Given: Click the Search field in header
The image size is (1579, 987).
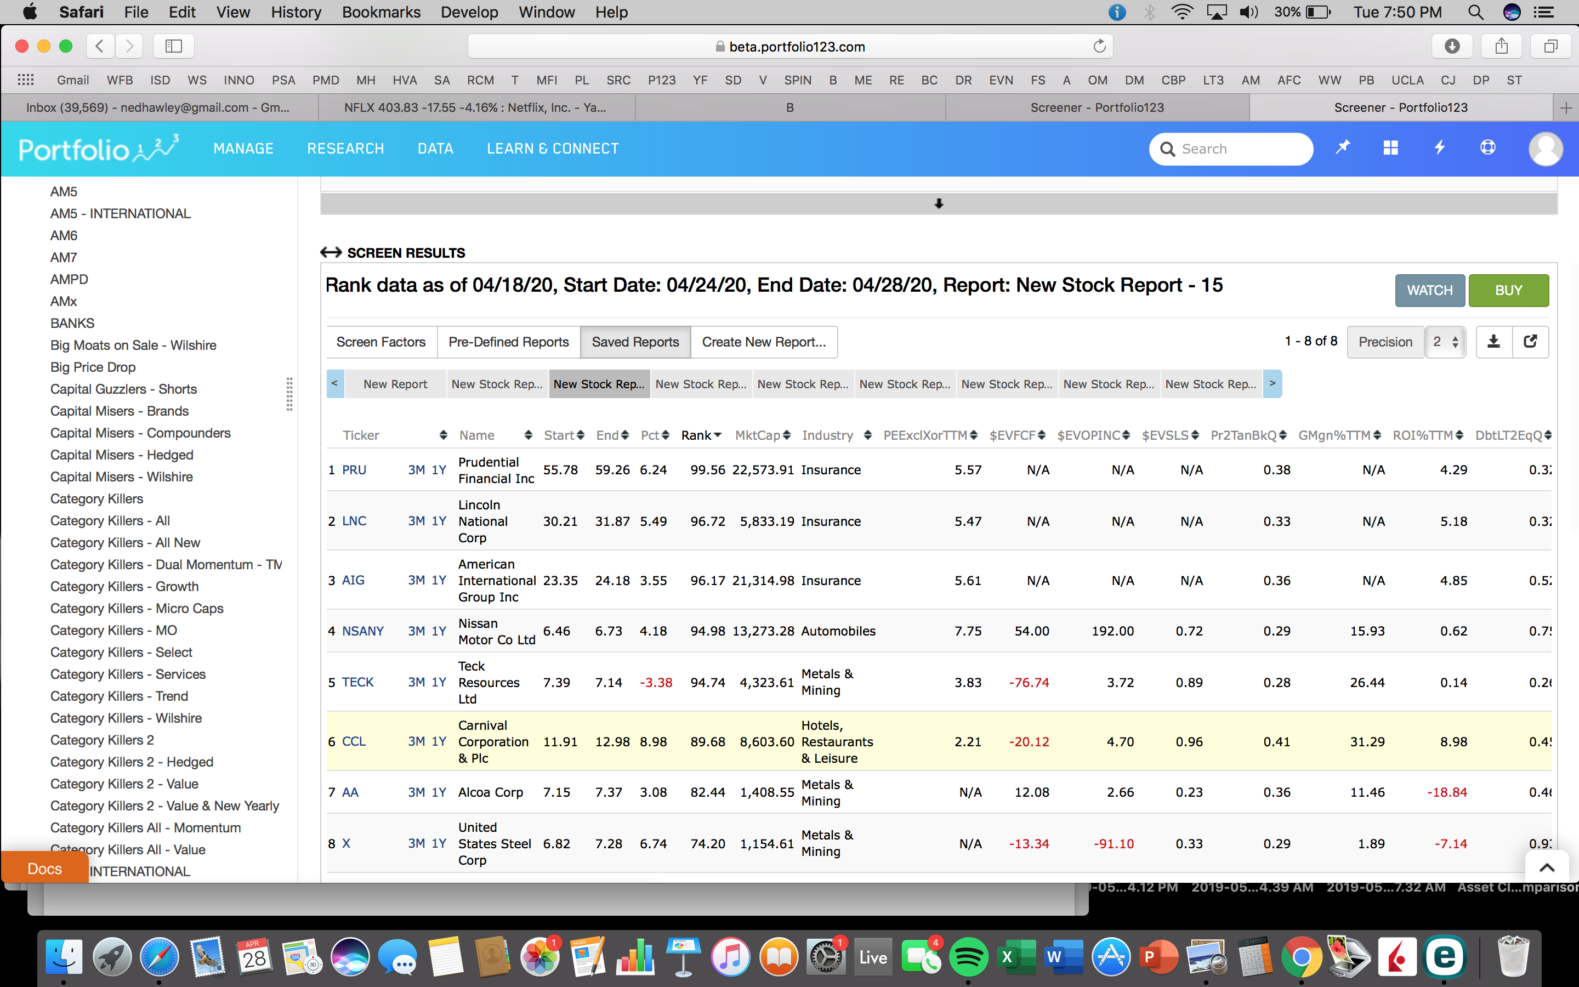Looking at the screenshot, I should [1230, 149].
